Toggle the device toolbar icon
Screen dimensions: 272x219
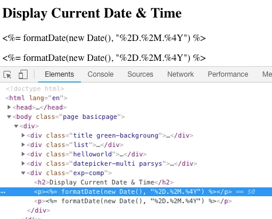coord(23,74)
